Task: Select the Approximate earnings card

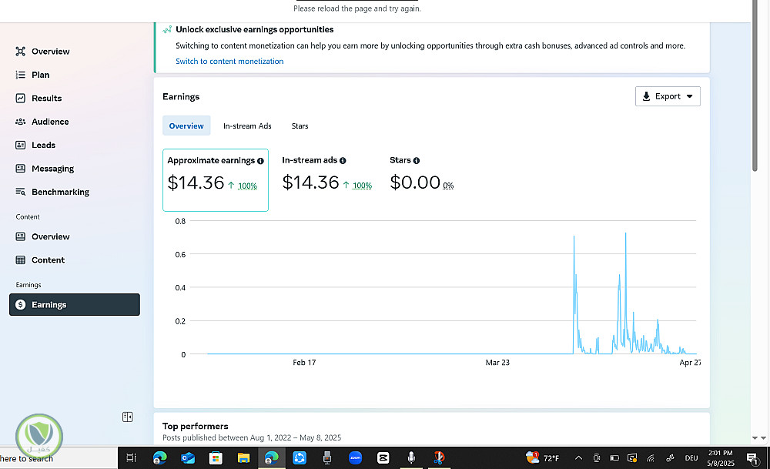Action: (216, 180)
